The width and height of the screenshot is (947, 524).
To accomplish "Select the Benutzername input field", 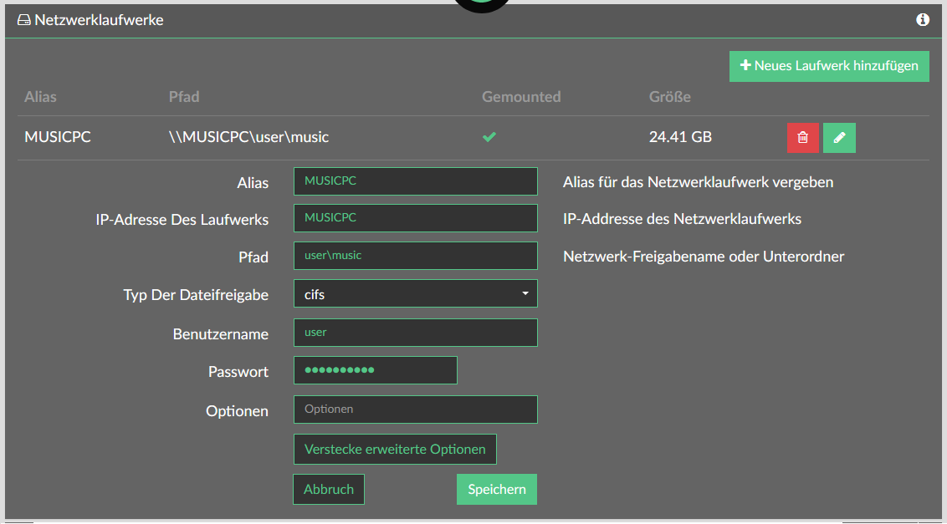I will 415,333.
